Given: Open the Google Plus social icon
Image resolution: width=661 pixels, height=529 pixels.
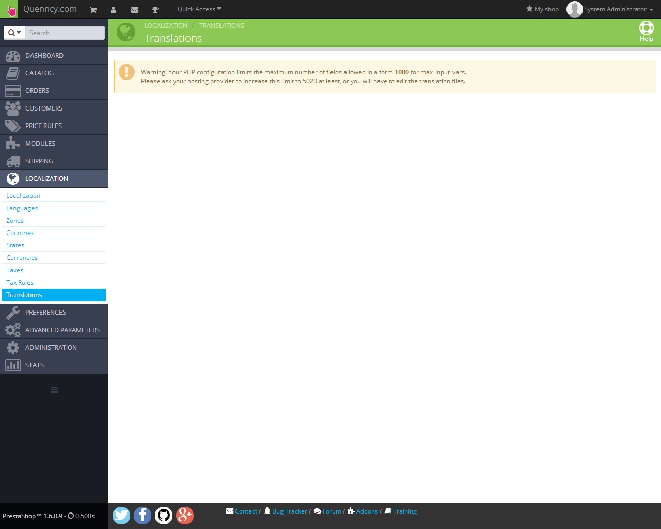Looking at the screenshot, I should (185, 515).
